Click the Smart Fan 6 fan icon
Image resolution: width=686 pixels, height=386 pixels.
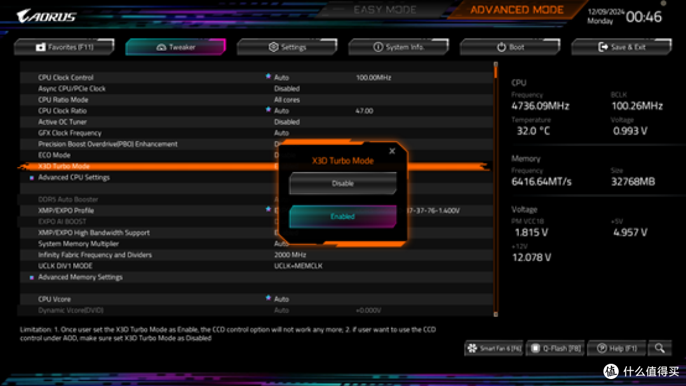472,349
